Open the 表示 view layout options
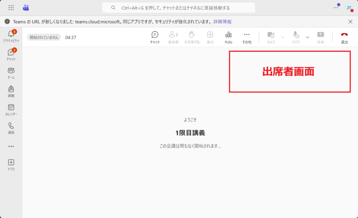The image size is (358, 218). [210, 37]
